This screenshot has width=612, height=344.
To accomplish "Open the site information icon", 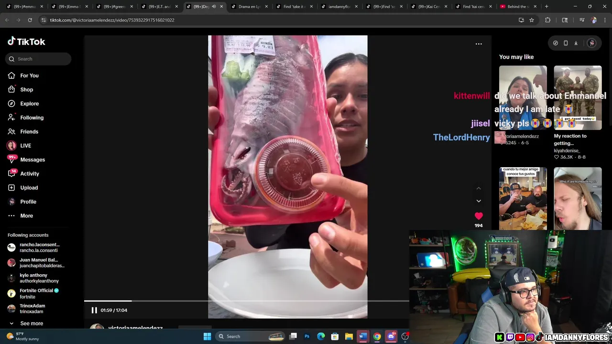I will tap(44, 20).
